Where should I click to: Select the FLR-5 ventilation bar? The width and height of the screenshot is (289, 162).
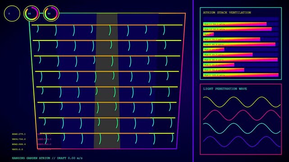228,54
